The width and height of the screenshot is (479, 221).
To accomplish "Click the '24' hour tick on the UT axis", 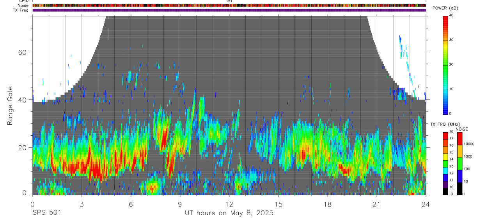I will coord(426,204).
